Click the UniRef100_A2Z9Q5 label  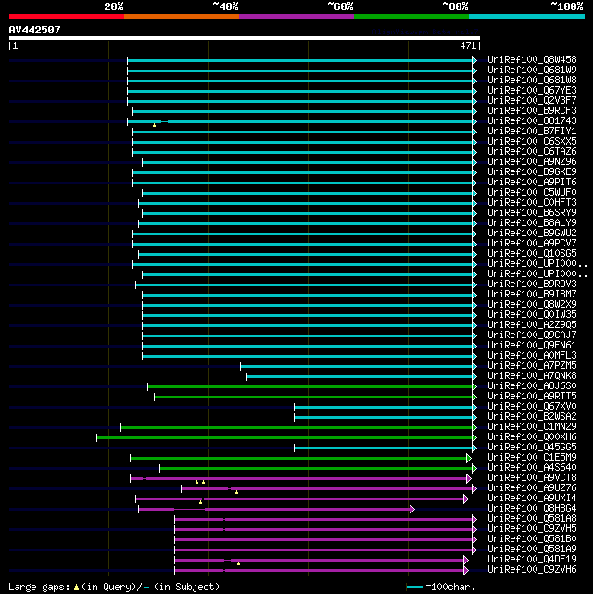pos(532,325)
